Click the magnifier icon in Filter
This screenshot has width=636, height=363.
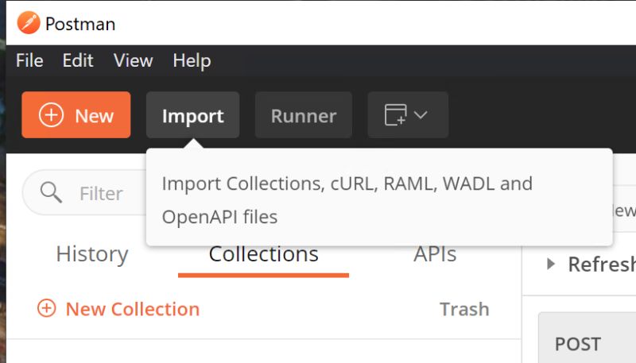pyautogui.click(x=51, y=192)
